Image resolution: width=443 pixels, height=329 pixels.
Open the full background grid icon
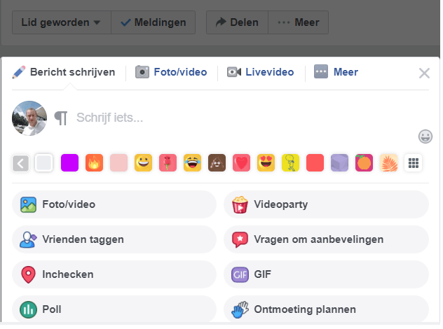coord(414,163)
